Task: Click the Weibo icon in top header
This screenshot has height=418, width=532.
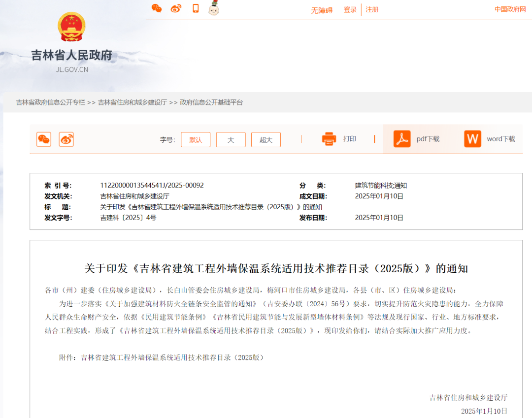Action: [x=176, y=8]
